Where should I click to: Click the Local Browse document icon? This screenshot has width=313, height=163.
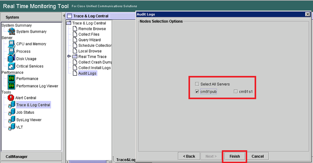[x=75, y=51]
